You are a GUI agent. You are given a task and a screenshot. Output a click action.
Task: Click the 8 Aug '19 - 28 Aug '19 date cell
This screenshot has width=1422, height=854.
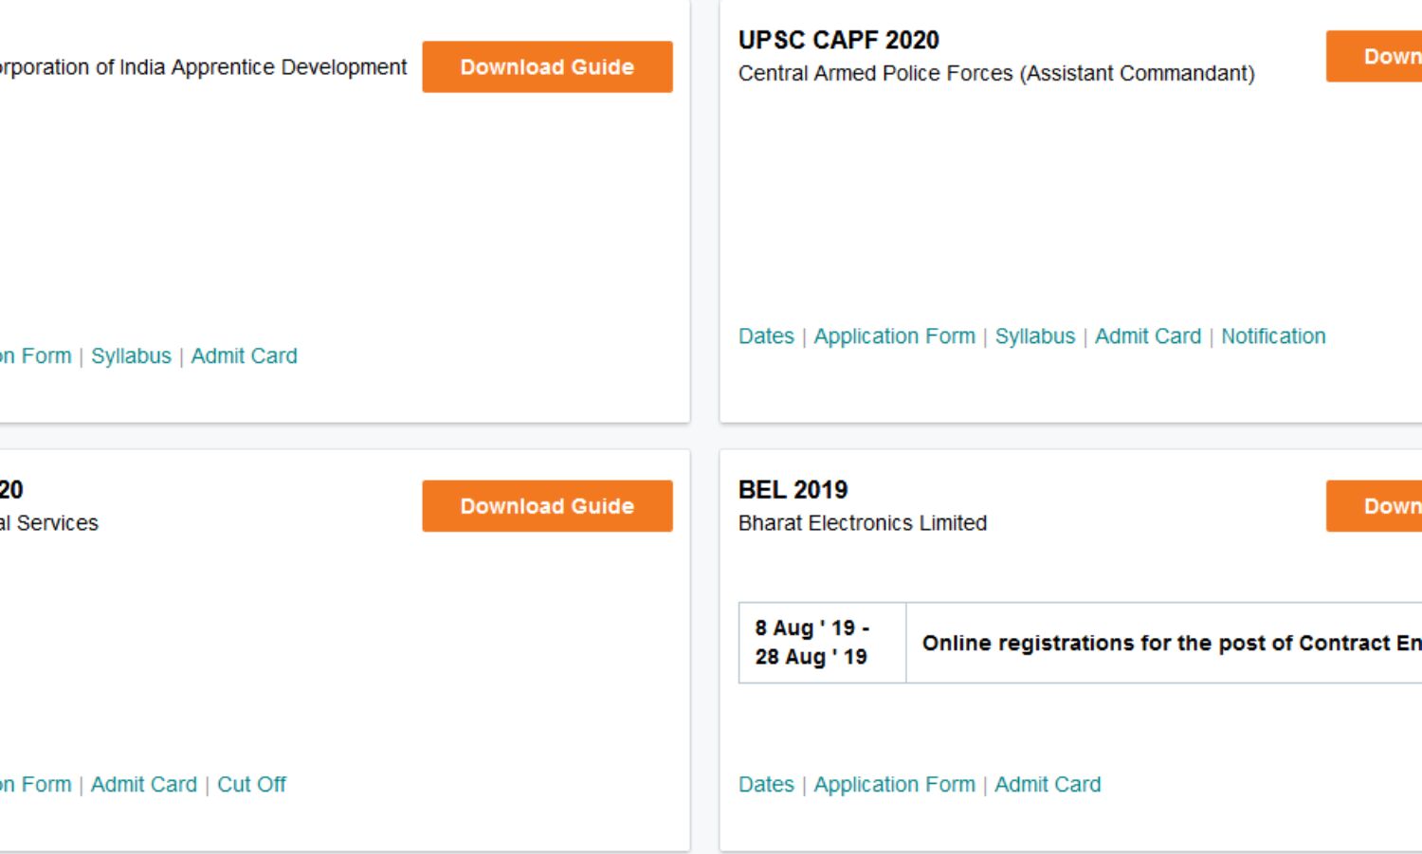coord(822,643)
